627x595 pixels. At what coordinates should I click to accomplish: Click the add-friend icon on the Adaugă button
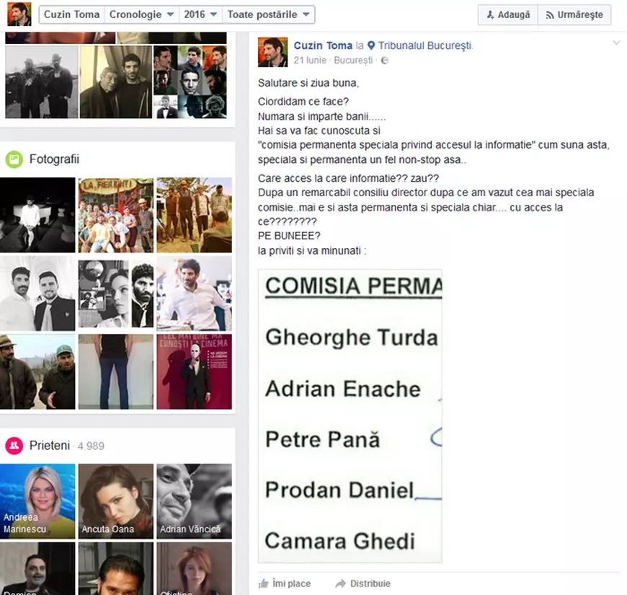490,14
